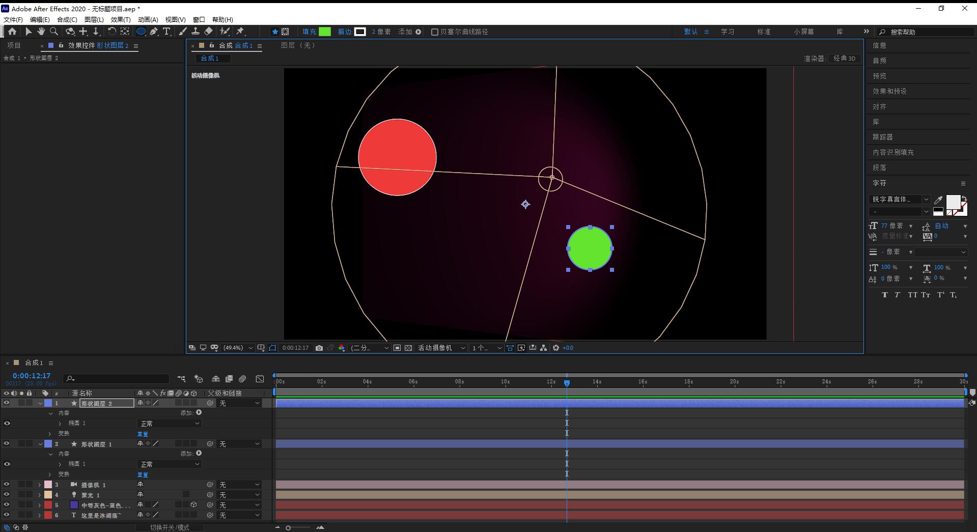
Task: Toggle visibility of 聚光 1 layer
Action: 7,495
